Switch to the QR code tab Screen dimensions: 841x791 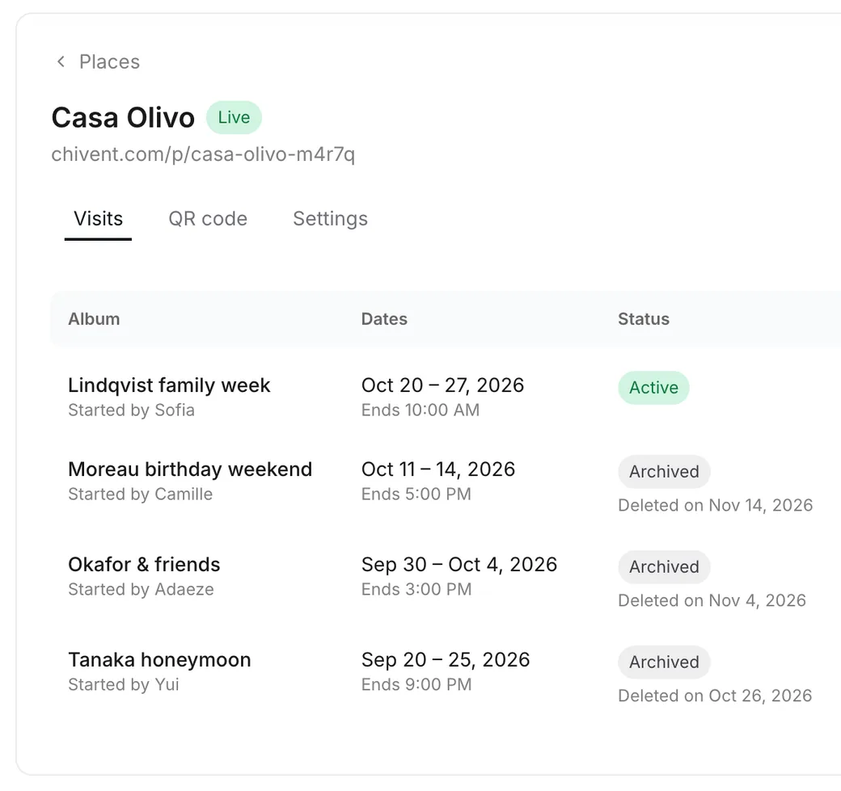click(x=208, y=219)
